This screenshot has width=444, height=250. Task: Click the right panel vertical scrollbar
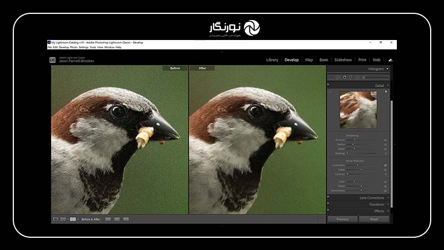392,154
